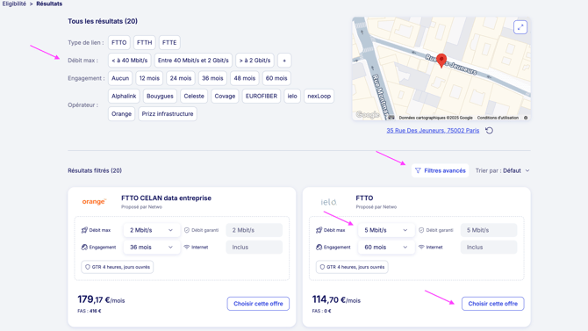Image resolution: width=588 pixels, height=331 pixels.
Task: Toggle the Bouygues operator filter
Action: (x=160, y=96)
